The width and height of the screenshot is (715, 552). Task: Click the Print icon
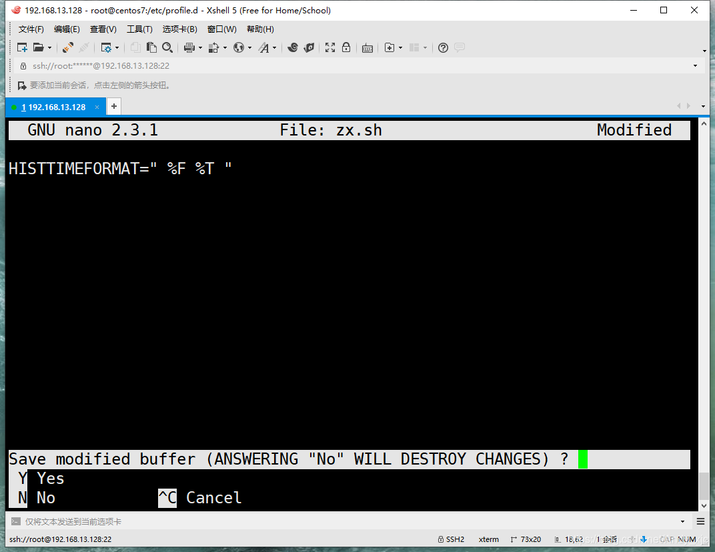[x=189, y=47]
